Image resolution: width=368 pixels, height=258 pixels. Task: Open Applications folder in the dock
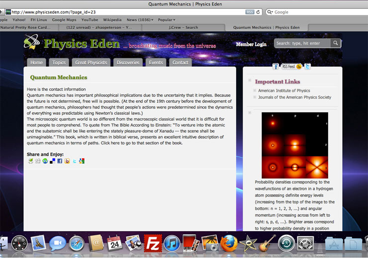pyautogui.click(x=334, y=244)
